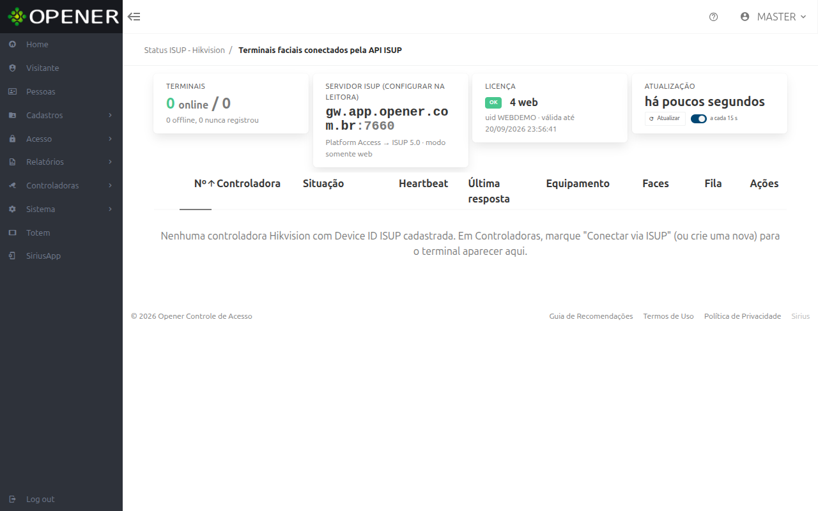Expand the Acesso submenu chevron
Screen dimensions: 818x511
(x=111, y=139)
